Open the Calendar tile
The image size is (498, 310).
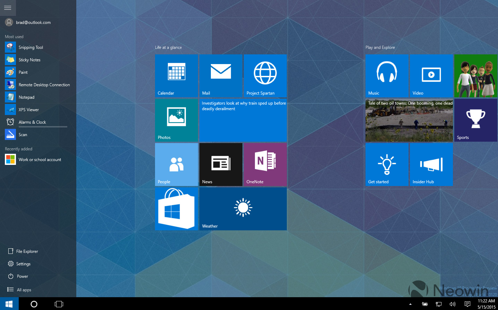click(177, 76)
